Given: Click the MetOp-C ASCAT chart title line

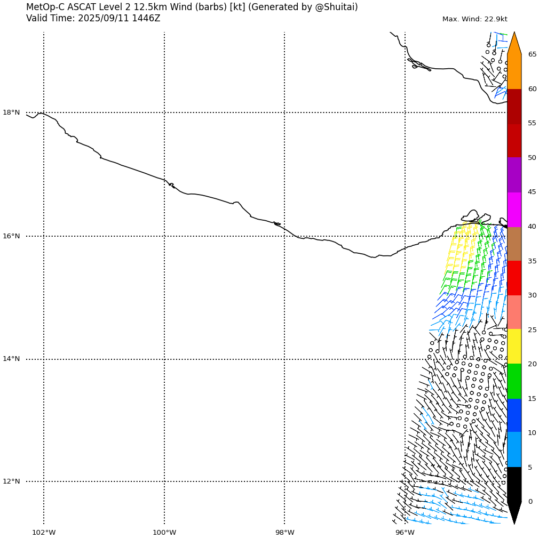Looking at the screenshot, I should [x=192, y=7].
